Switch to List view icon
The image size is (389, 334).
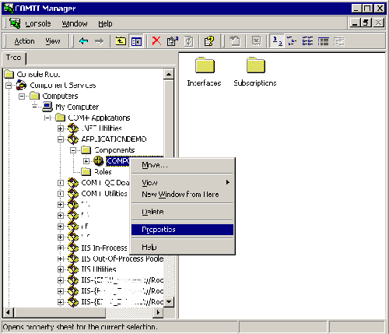tap(307, 41)
